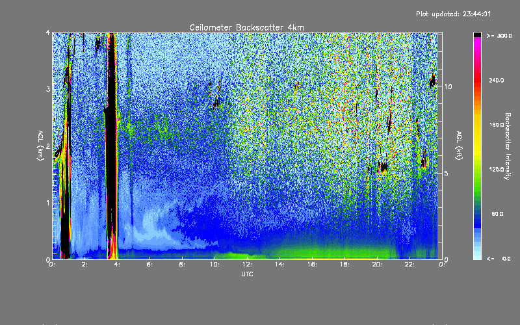Click the '<= 0.0' colorbar value
Screen dimensions: 520x325
coord(499,259)
